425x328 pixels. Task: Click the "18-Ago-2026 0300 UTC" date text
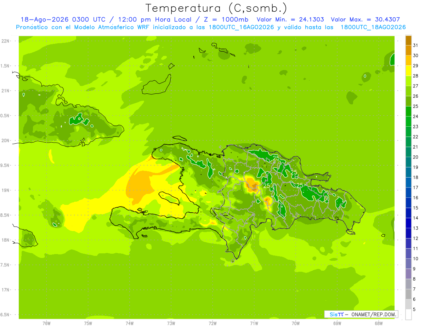point(66,19)
